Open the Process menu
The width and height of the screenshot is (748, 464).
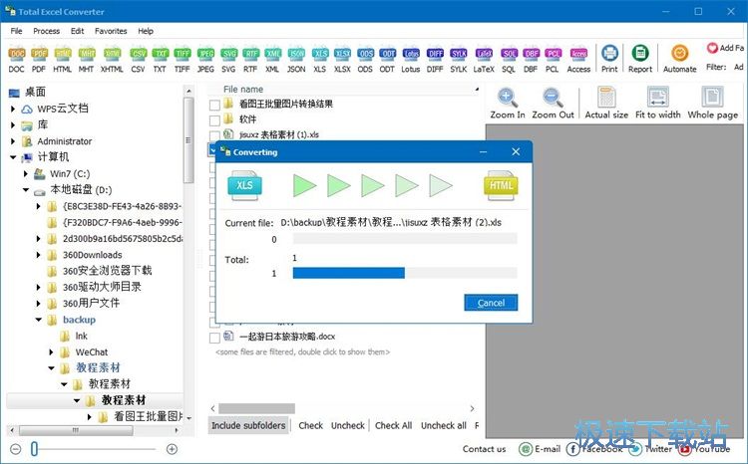pos(46,31)
